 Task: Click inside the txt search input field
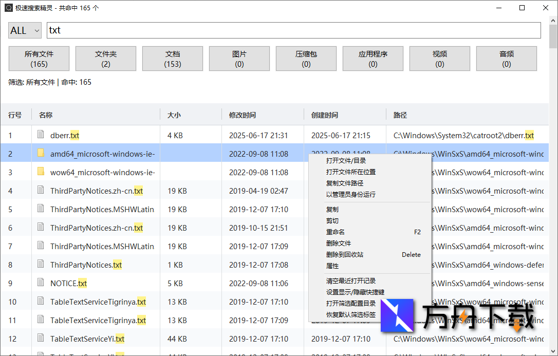point(206,30)
